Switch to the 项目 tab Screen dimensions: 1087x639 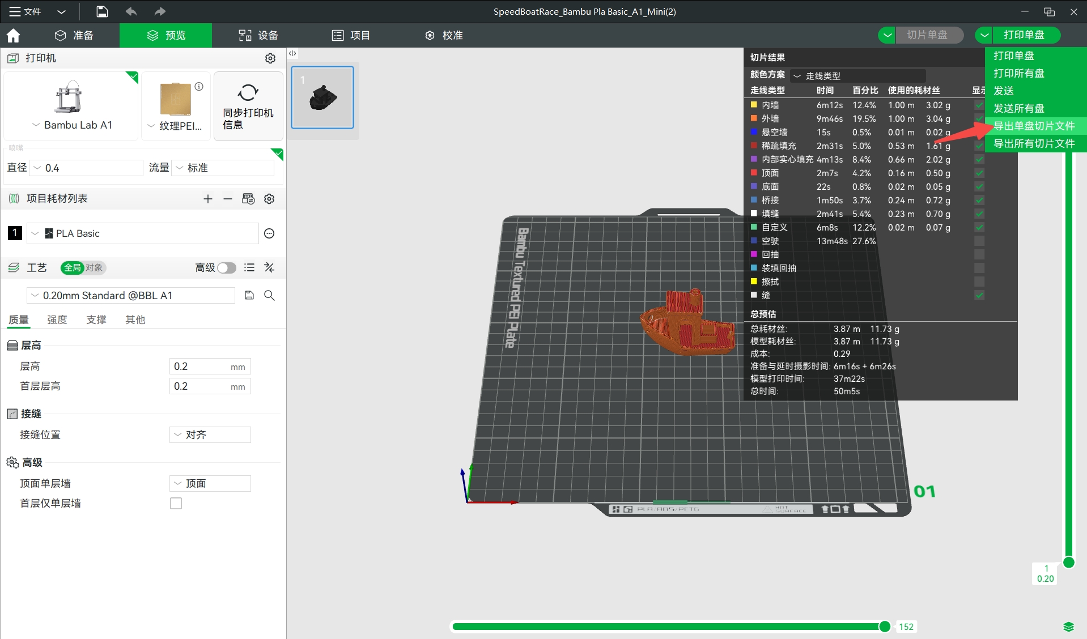[x=351, y=35]
